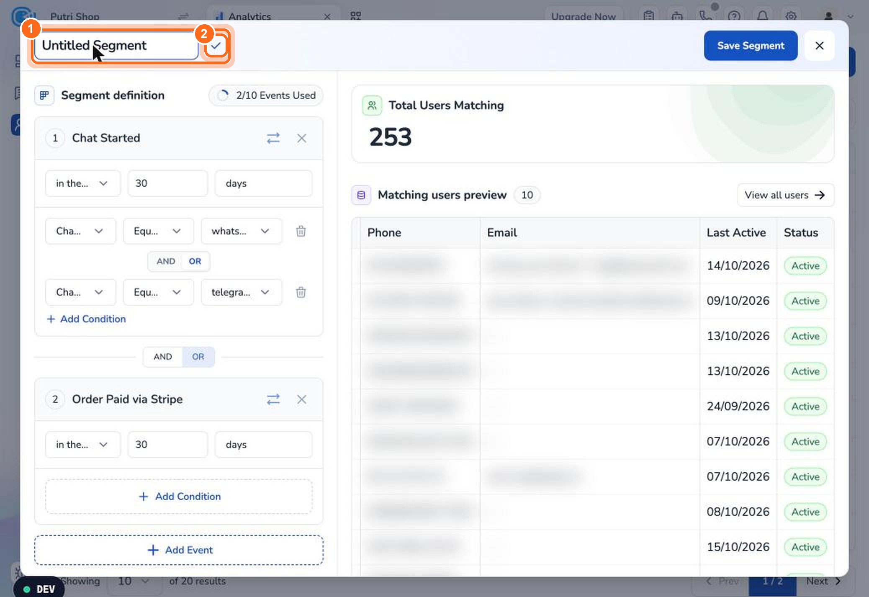Confirm segment name with checkmark icon
The image size is (869, 597).
pyautogui.click(x=216, y=46)
